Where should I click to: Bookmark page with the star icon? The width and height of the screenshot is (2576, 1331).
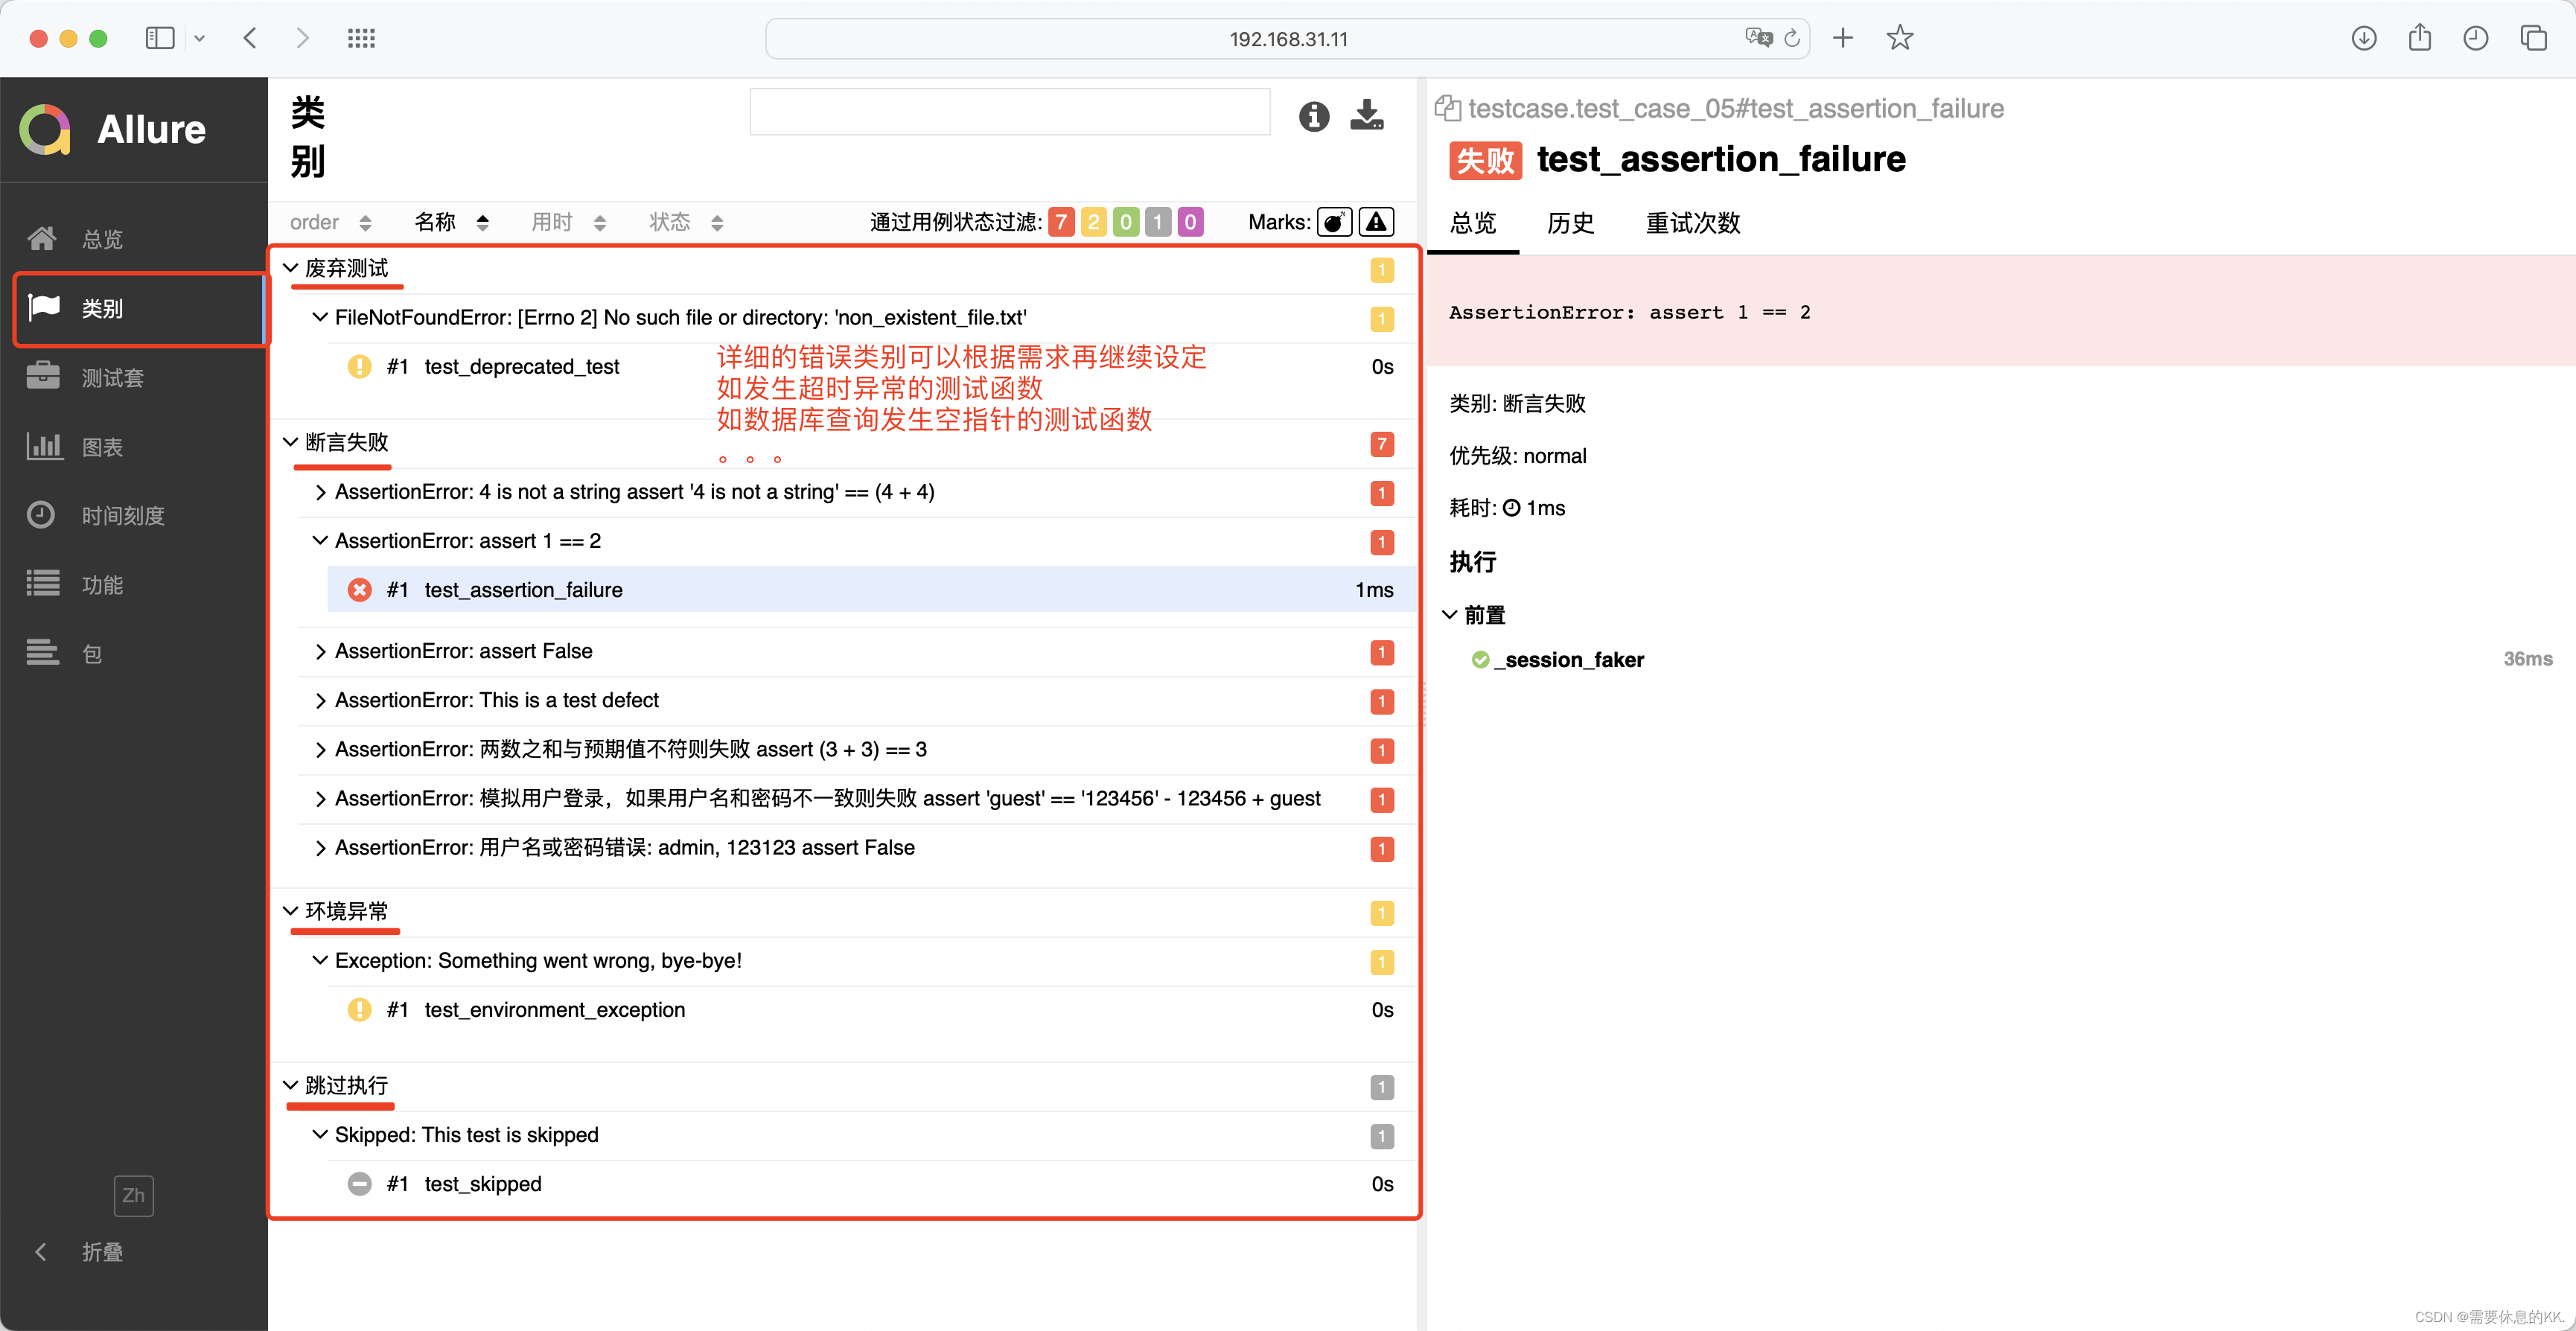pyautogui.click(x=1899, y=38)
